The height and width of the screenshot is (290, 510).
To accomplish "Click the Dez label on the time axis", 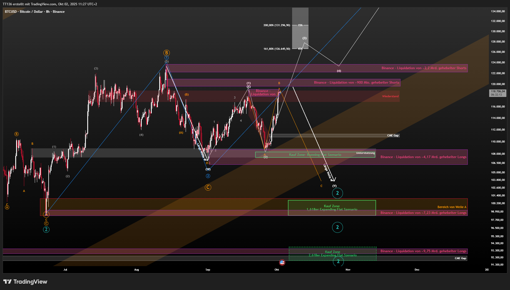I will pos(417,270).
